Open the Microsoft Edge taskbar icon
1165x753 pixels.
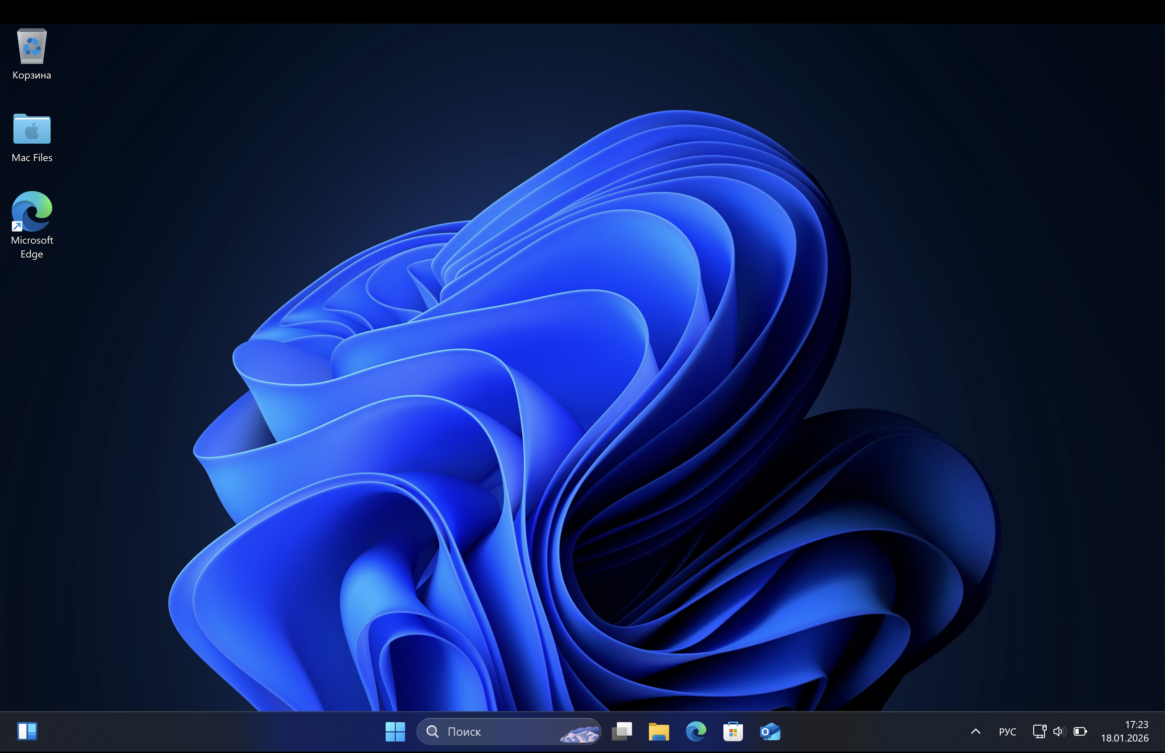click(696, 732)
